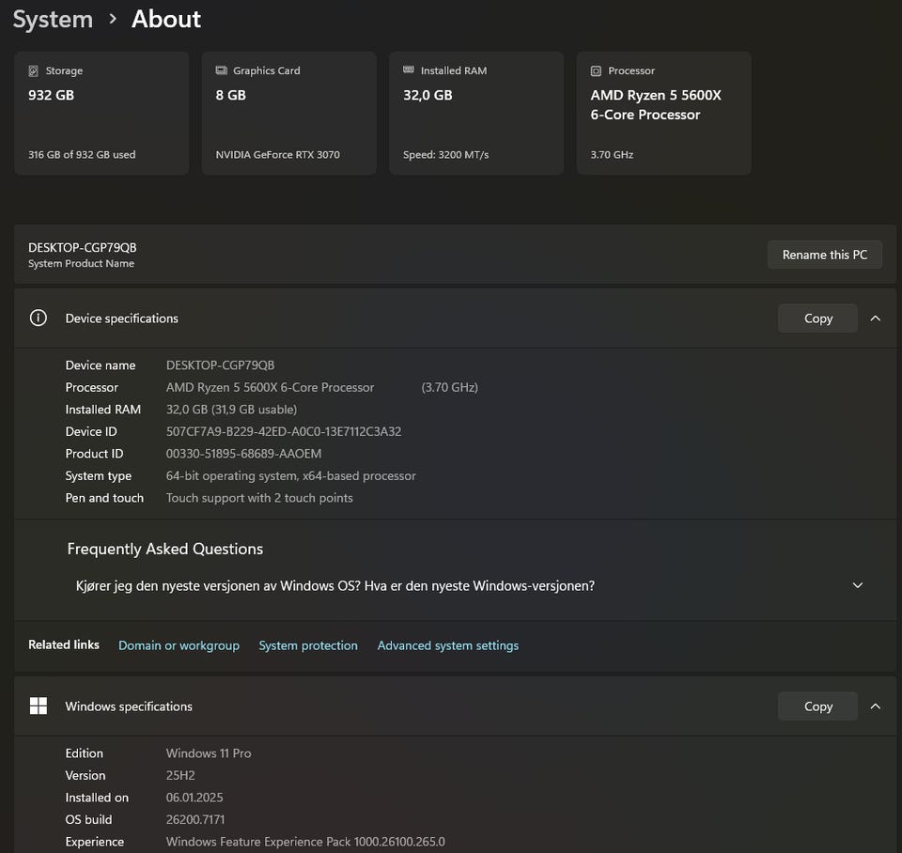Open the Installed RAM 32,0 GB card
902x853 pixels.
[x=475, y=114]
